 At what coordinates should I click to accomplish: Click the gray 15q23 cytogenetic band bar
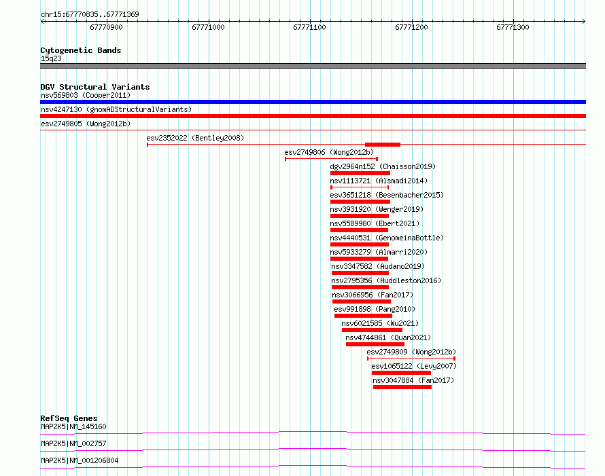(x=313, y=66)
